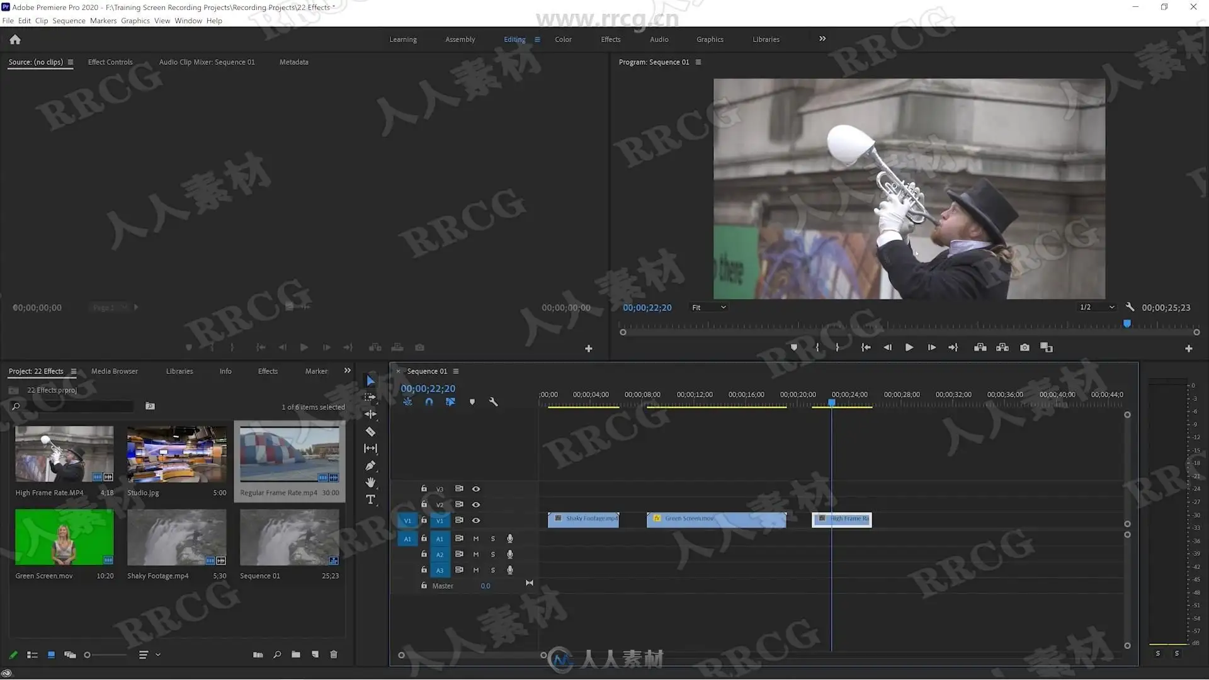Select the Green Screen.mov thumbnail

[64, 537]
